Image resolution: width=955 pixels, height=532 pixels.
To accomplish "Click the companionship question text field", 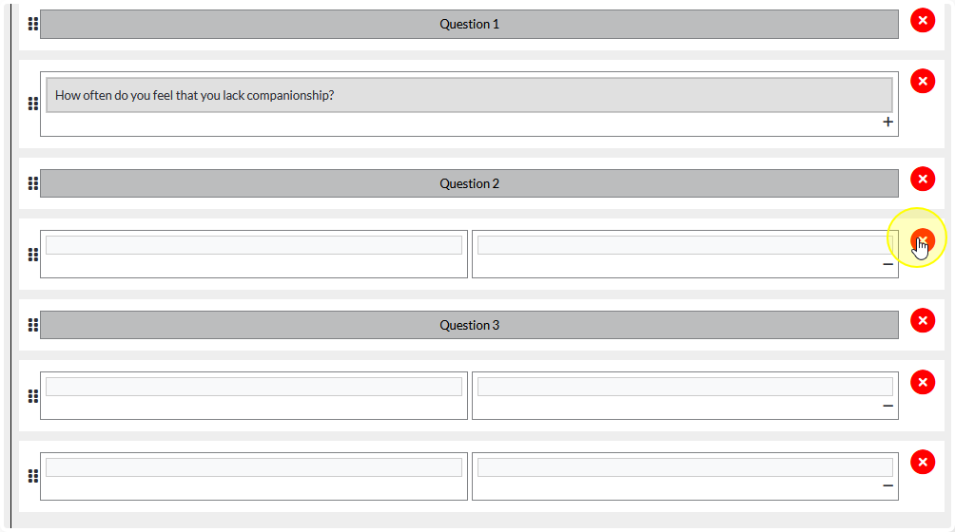I will click(469, 95).
